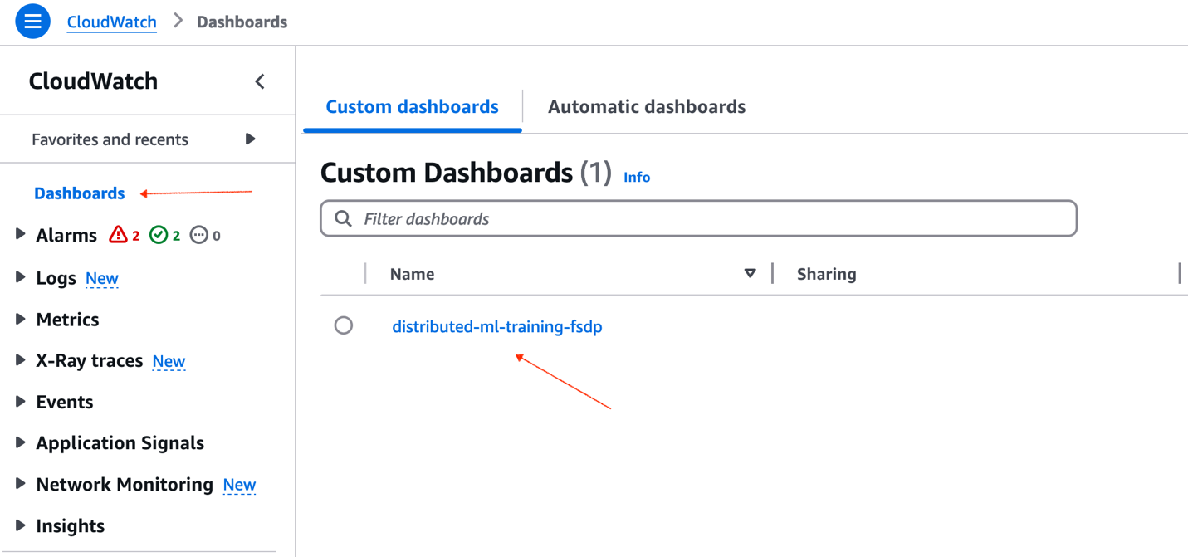Screen dimensions: 1188x557
Task: Open the Info link beside Custom Dashboards
Action: [637, 177]
